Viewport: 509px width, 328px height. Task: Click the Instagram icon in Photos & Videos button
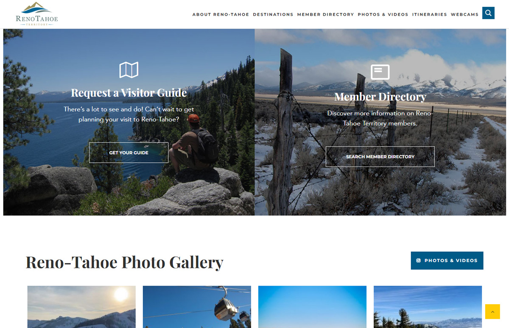419,261
